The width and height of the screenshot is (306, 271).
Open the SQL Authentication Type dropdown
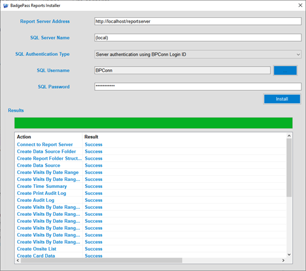198,55
